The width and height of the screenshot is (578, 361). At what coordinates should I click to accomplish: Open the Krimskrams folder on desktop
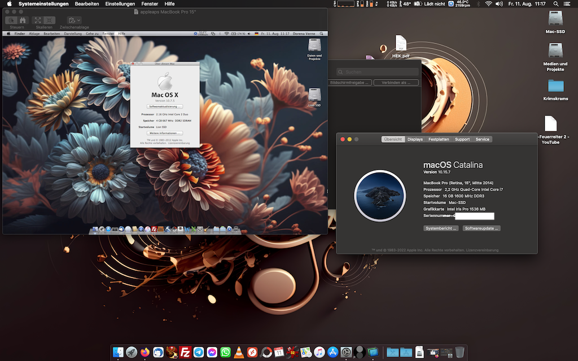coord(555,86)
